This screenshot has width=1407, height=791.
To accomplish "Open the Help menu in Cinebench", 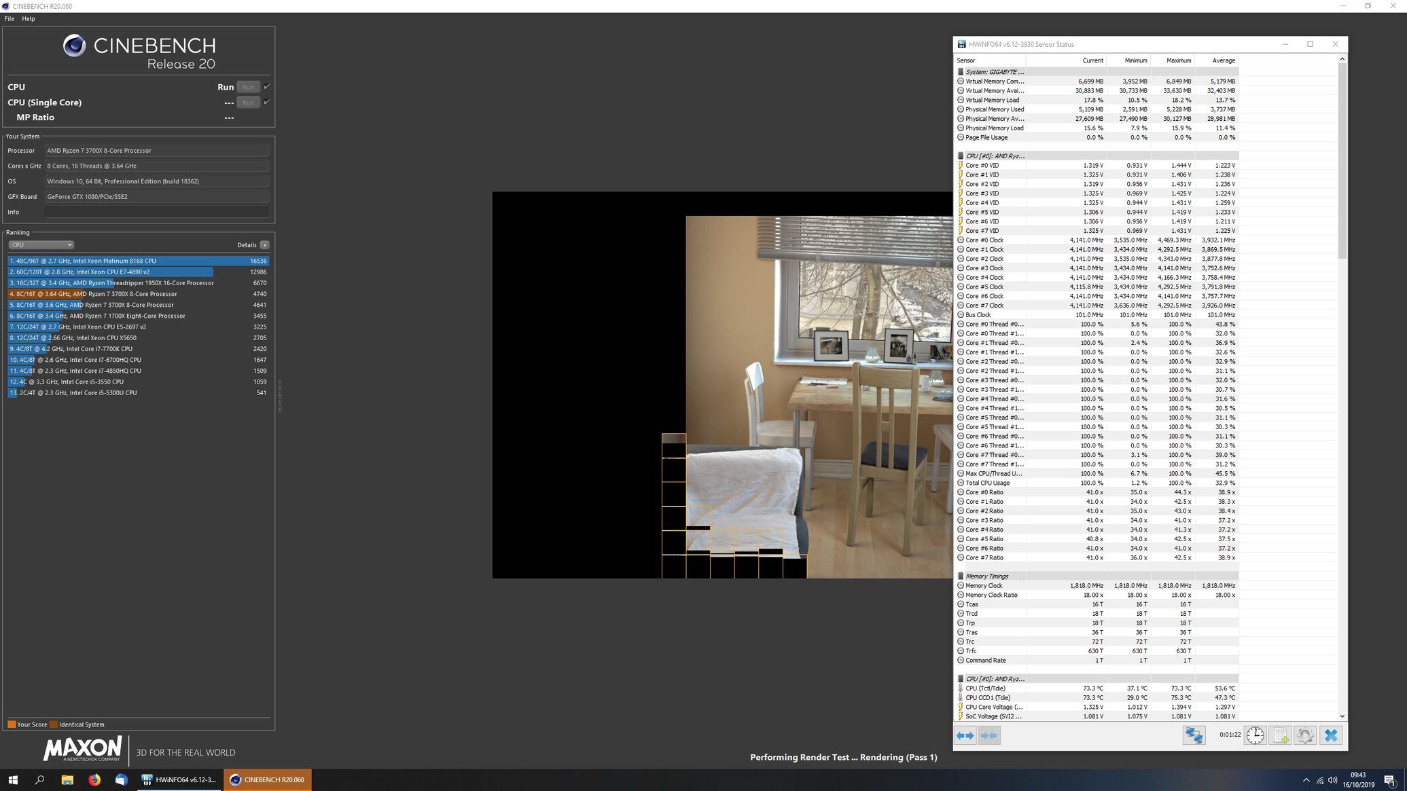I will [29, 18].
